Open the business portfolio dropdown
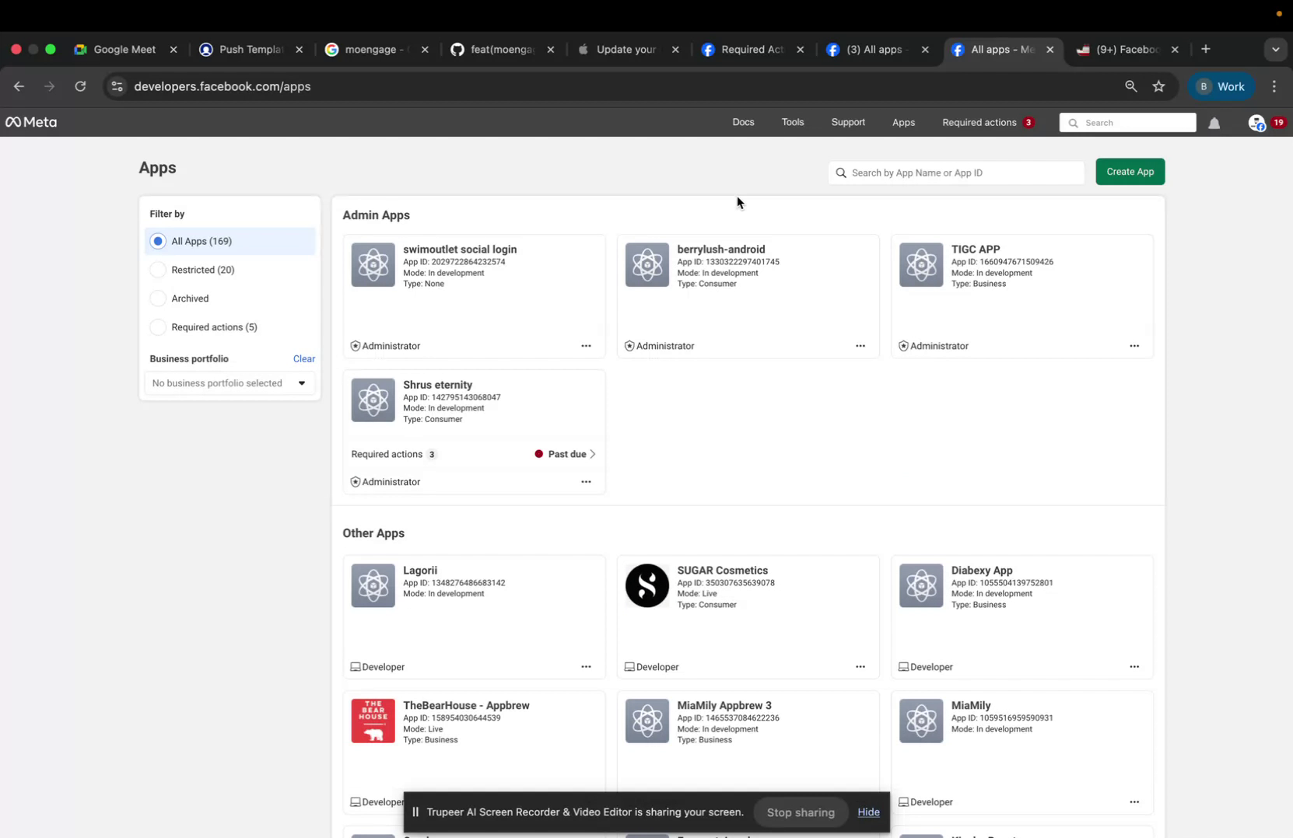The width and height of the screenshot is (1293, 838). [x=229, y=382]
